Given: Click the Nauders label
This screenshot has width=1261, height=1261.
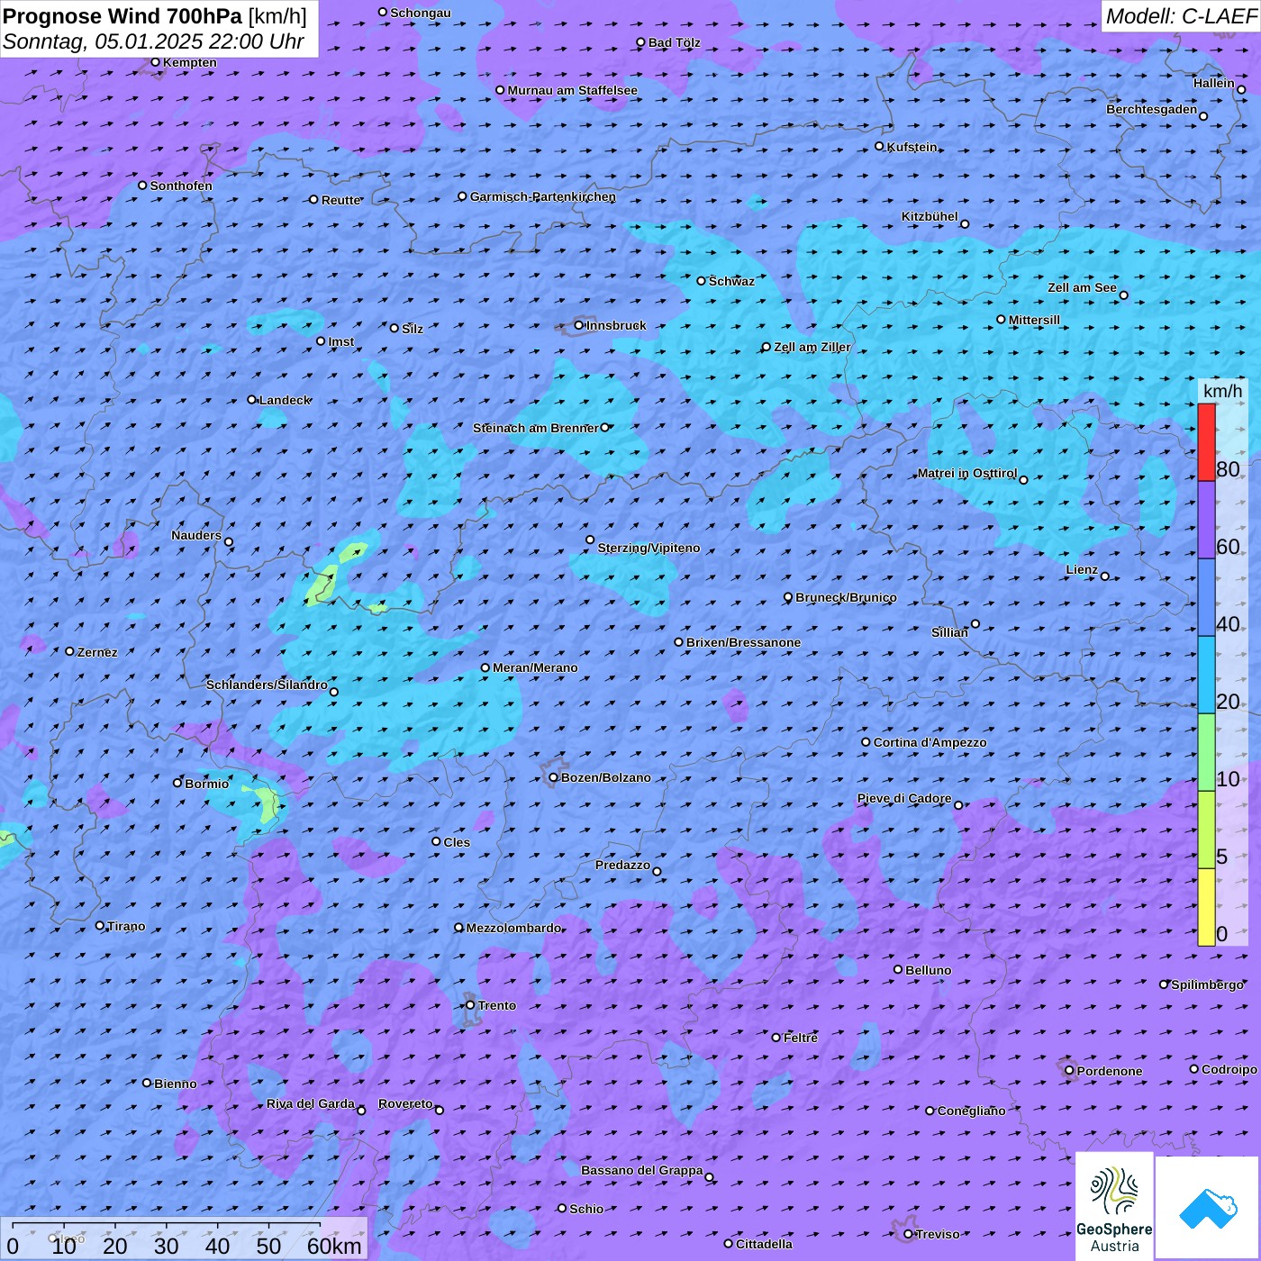Looking at the screenshot, I should click(195, 535).
